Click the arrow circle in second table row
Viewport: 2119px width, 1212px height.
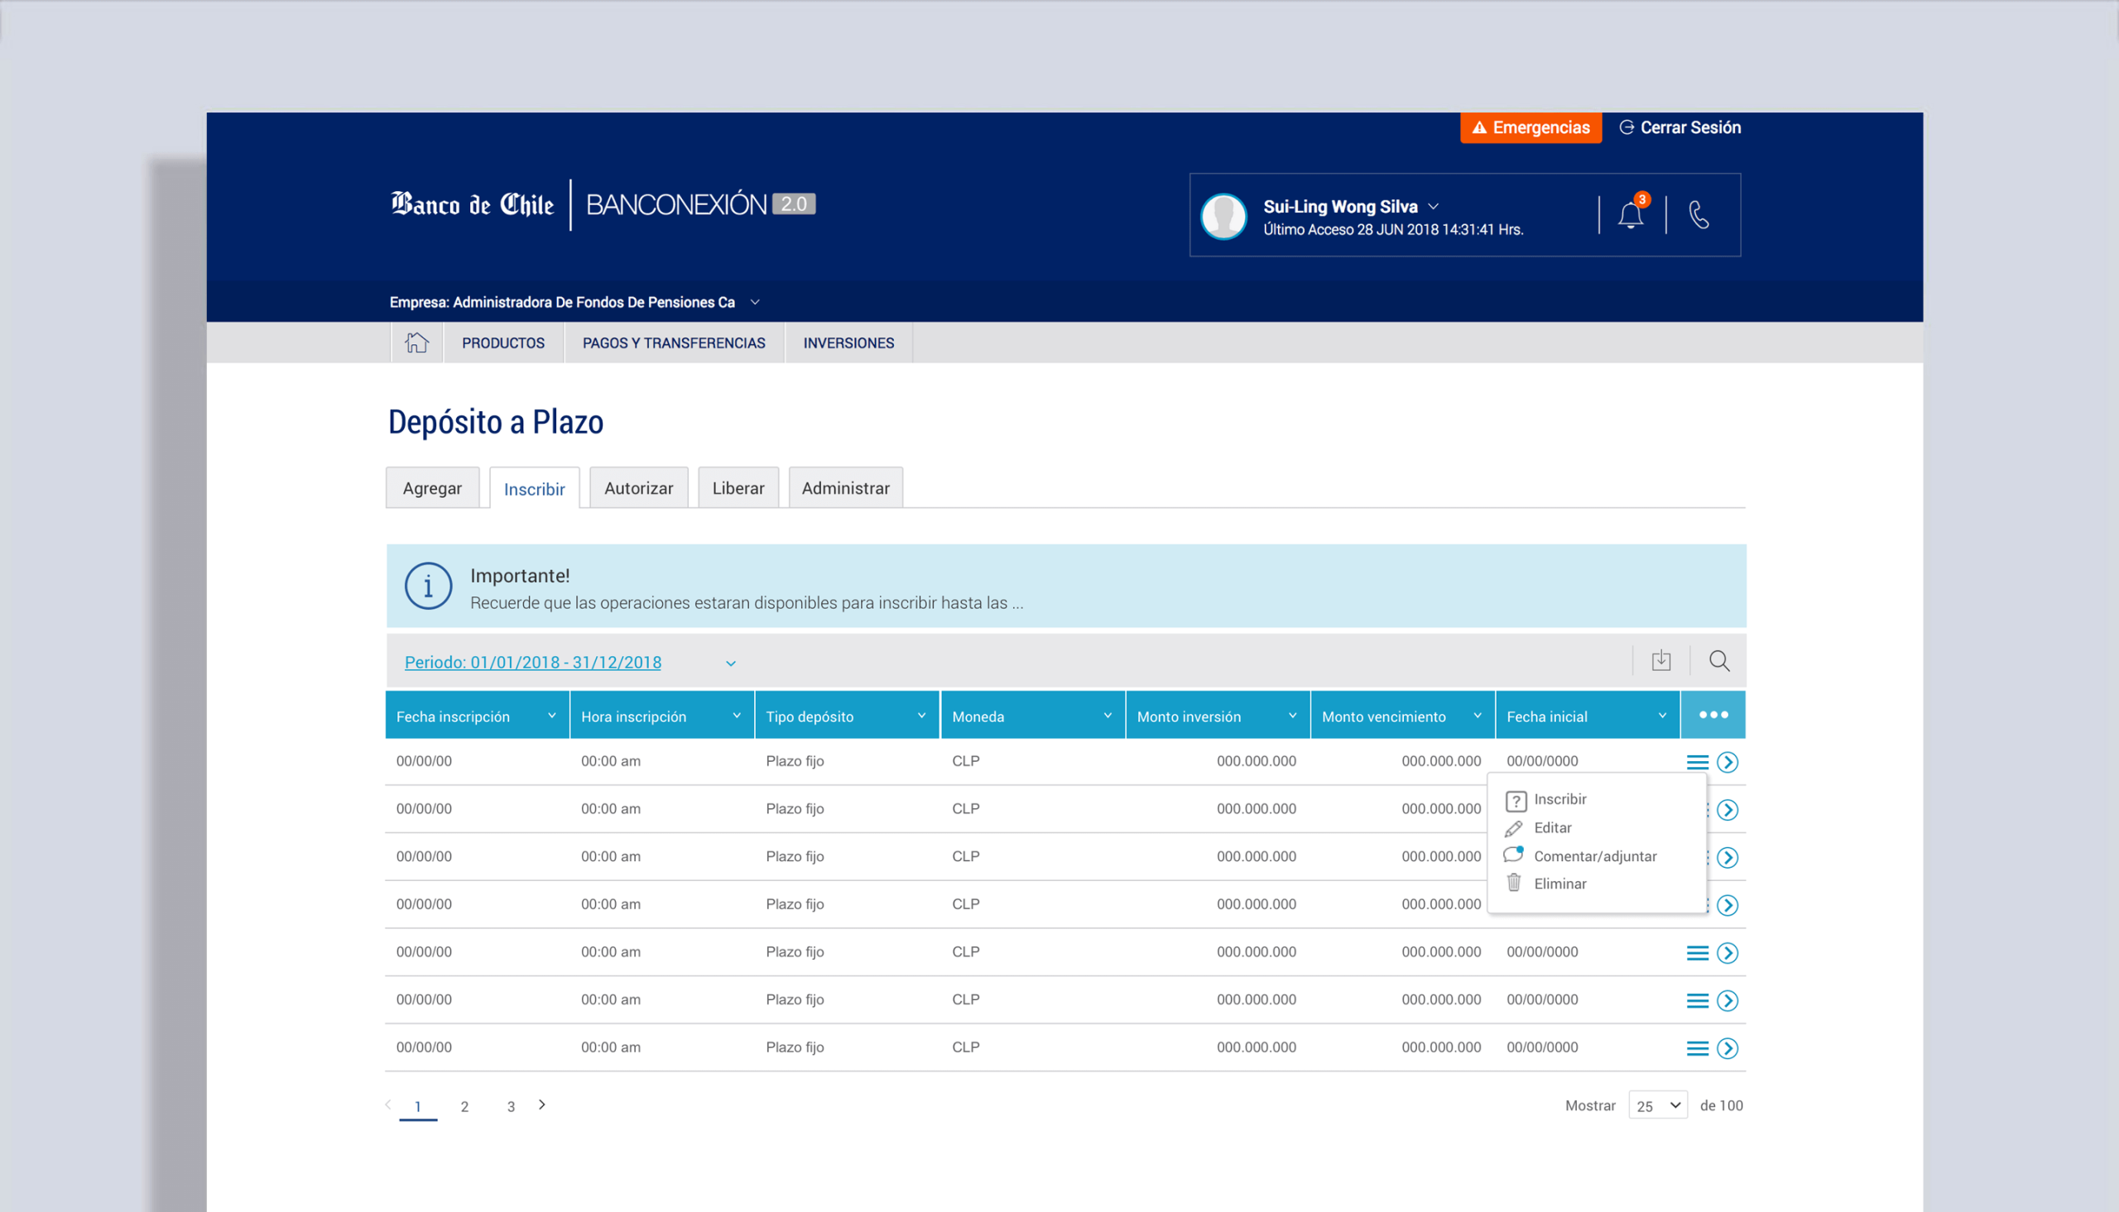point(1727,810)
